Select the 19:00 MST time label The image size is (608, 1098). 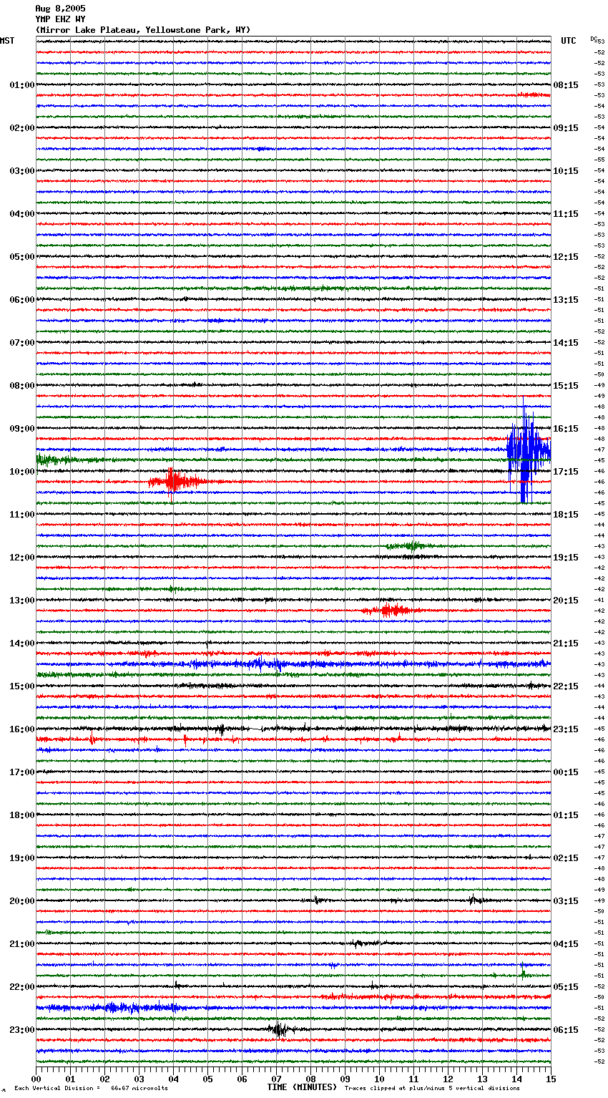point(21,858)
